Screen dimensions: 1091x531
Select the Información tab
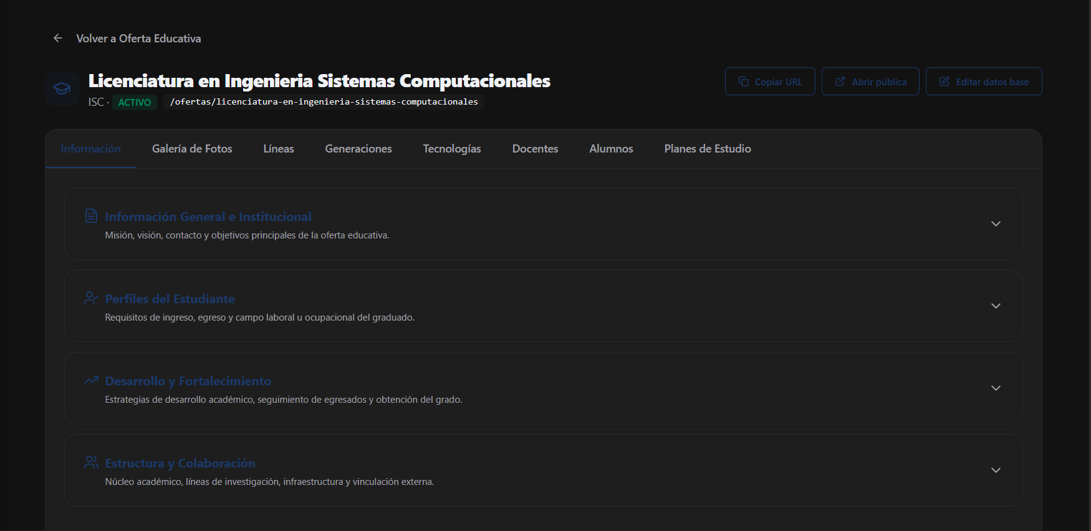pyautogui.click(x=91, y=149)
